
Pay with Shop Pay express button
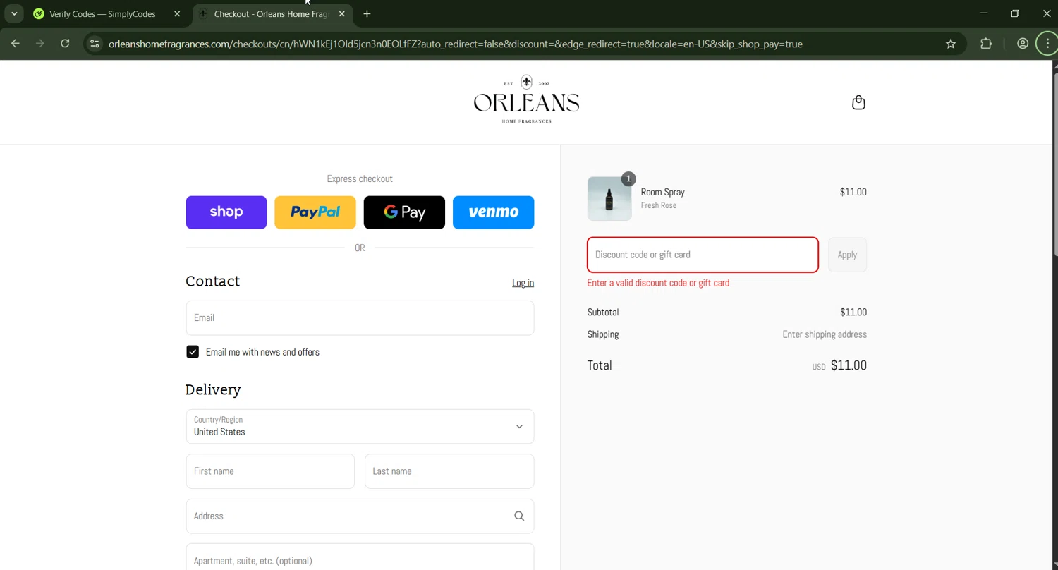[226, 212]
